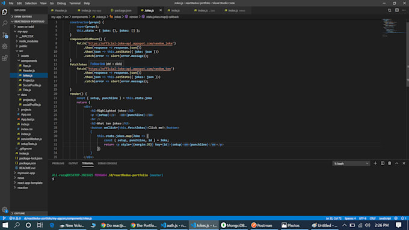Open SocialProfile.js in components folder
Screen dimensions: 409x230
pyautogui.click(x=31, y=85)
